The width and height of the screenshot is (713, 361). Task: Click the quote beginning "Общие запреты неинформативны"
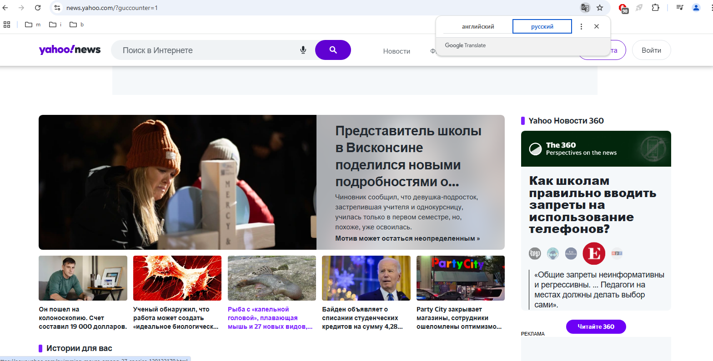[599, 290]
